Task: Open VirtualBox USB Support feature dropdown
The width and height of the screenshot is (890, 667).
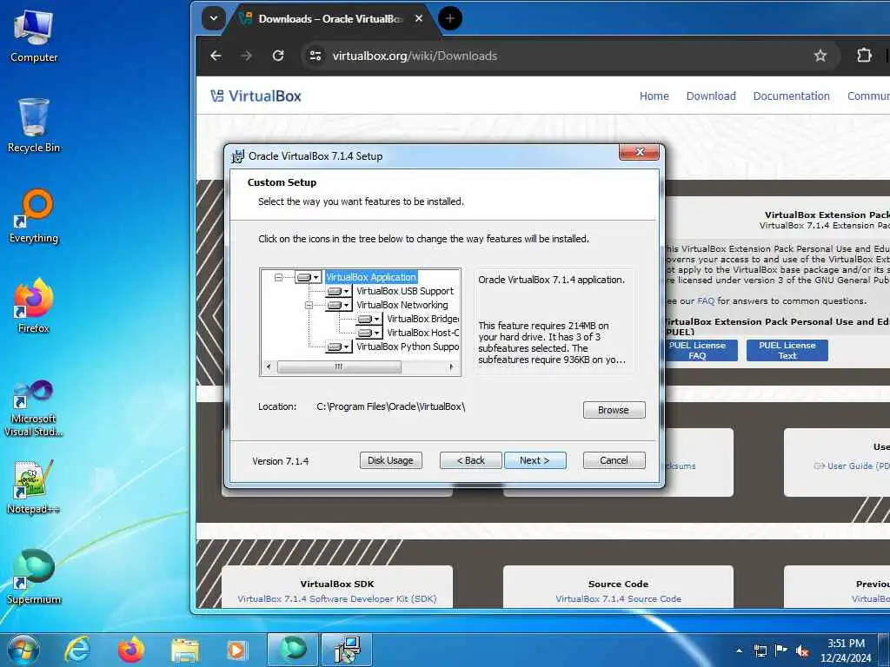Action: click(338, 291)
